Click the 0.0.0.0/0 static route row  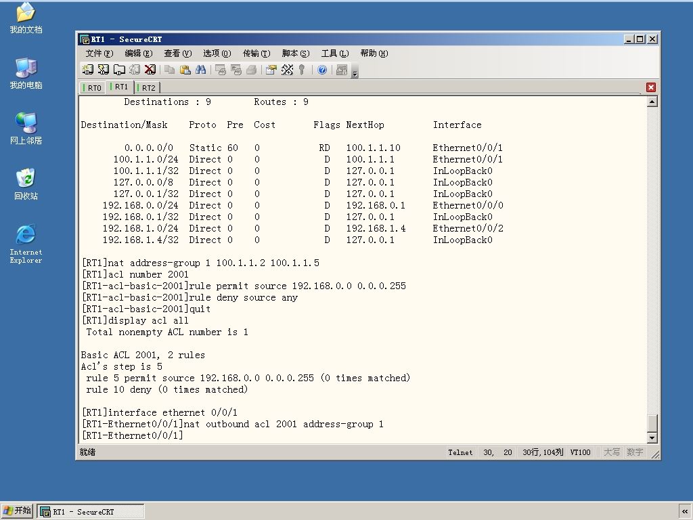coord(313,148)
